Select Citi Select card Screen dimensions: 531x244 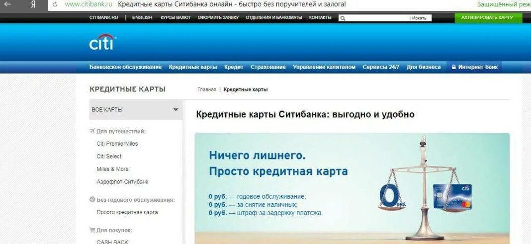(x=109, y=157)
